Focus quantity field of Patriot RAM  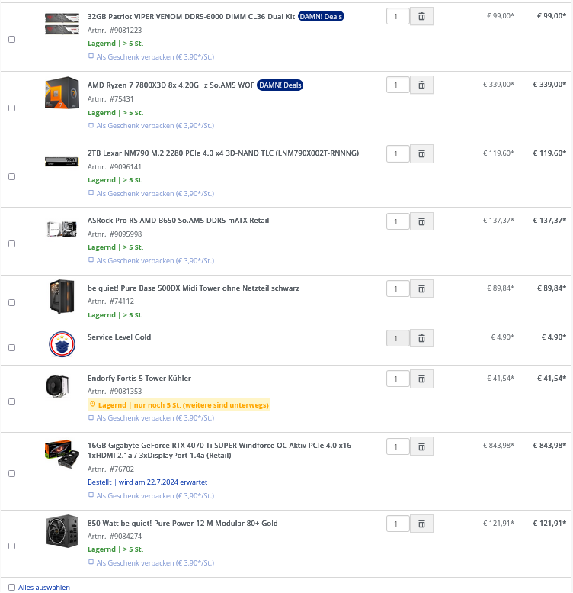click(398, 16)
